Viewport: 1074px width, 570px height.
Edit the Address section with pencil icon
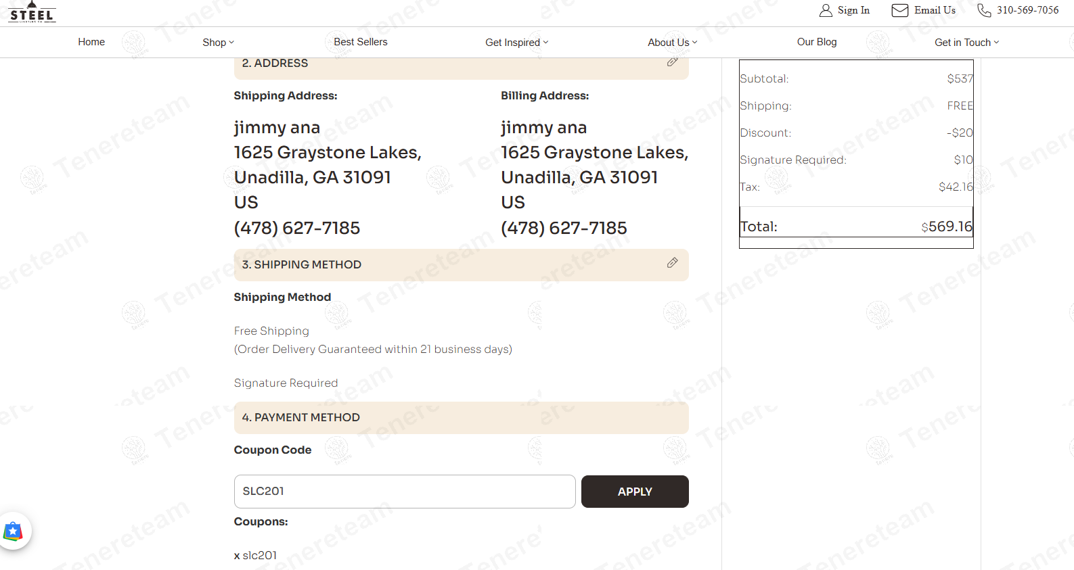click(x=672, y=62)
